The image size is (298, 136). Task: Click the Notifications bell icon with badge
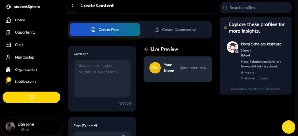coord(8,81)
